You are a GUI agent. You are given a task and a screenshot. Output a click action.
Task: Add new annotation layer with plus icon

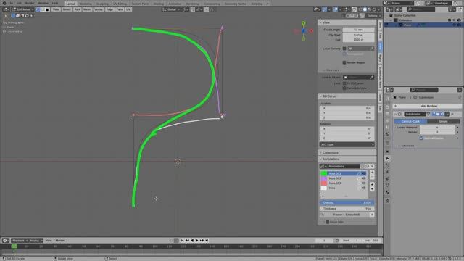point(372,172)
